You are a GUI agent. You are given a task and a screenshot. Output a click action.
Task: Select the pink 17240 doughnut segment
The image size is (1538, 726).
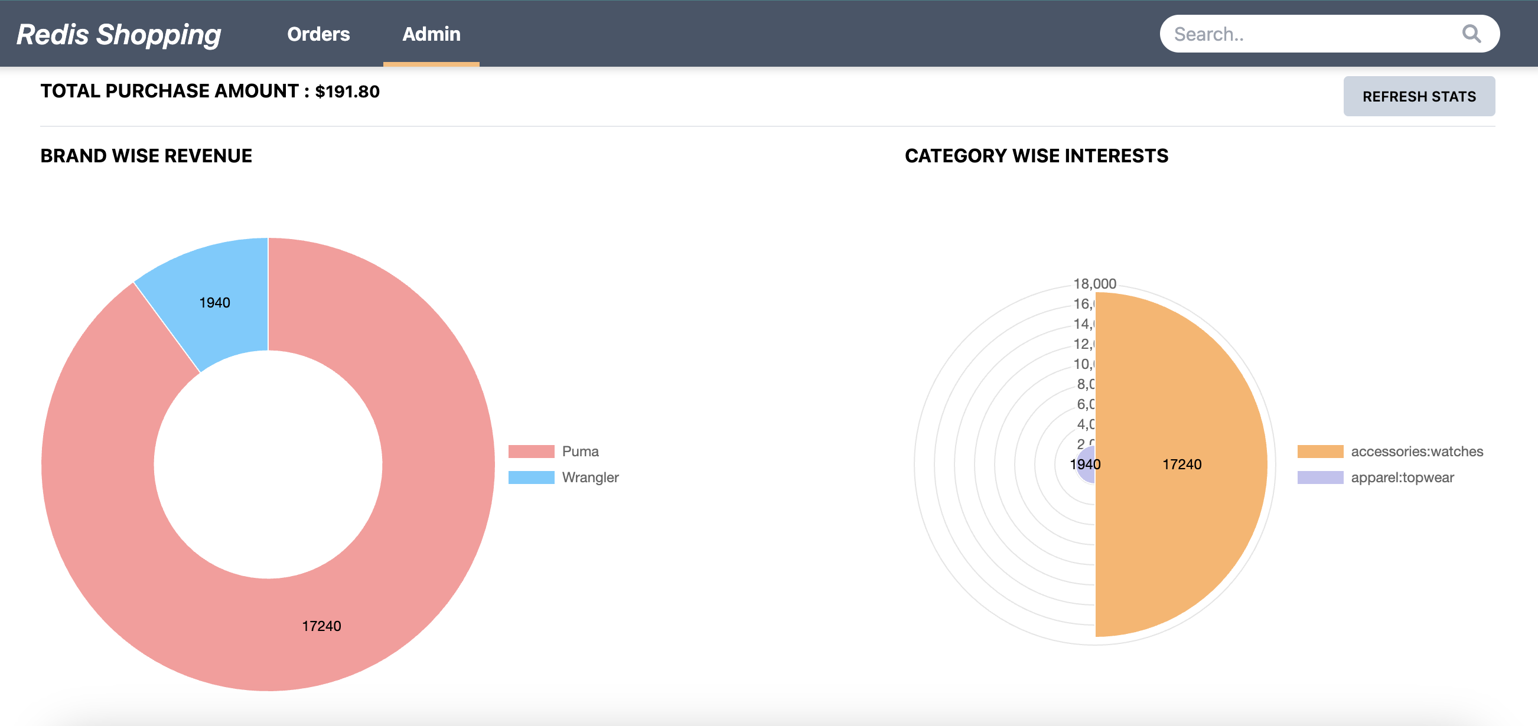(x=322, y=626)
